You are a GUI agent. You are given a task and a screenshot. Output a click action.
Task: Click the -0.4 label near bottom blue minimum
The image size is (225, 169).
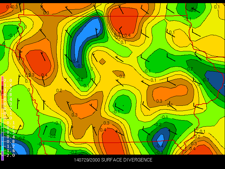[x=160, y=146]
